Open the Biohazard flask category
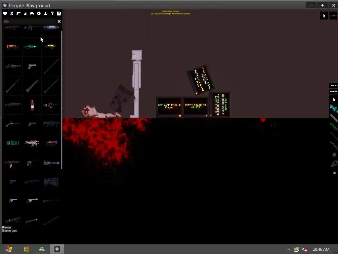 46,13
